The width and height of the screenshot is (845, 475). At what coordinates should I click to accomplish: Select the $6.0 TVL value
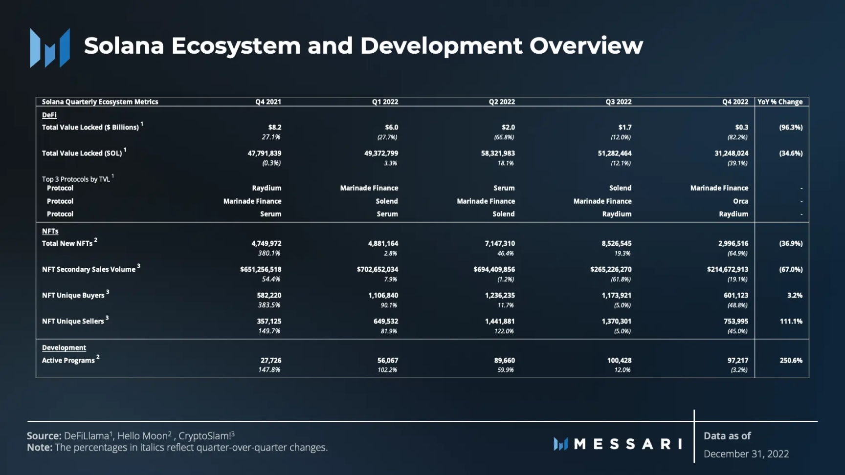pos(391,127)
